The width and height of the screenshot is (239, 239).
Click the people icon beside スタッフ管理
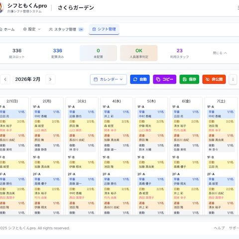(51, 29)
